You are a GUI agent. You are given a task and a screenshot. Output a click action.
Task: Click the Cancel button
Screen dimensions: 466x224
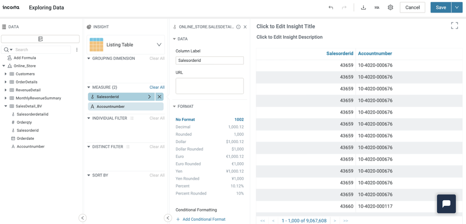(412, 7)
